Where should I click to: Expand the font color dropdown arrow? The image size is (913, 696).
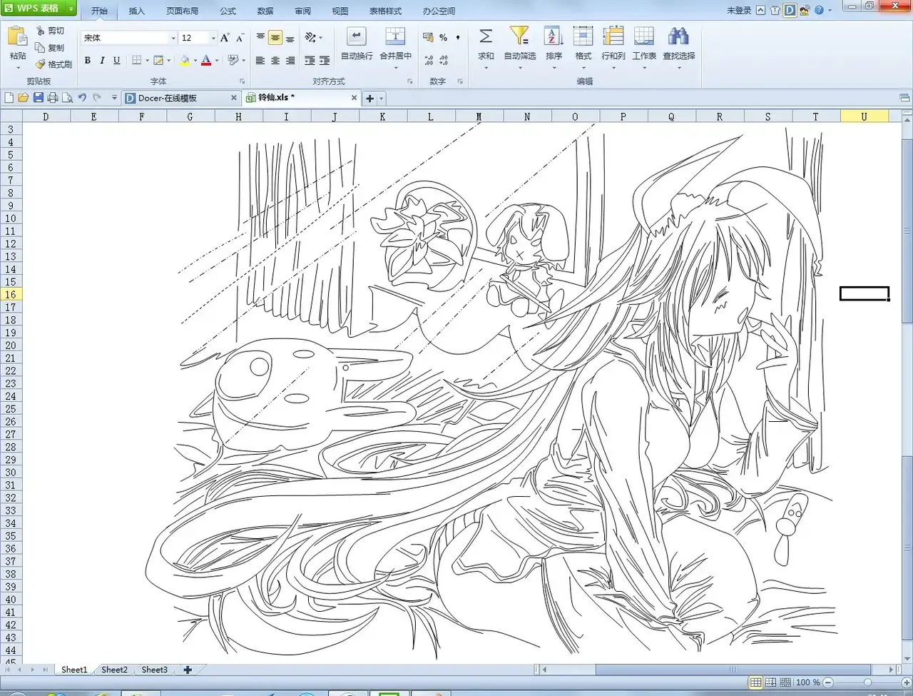217,61
